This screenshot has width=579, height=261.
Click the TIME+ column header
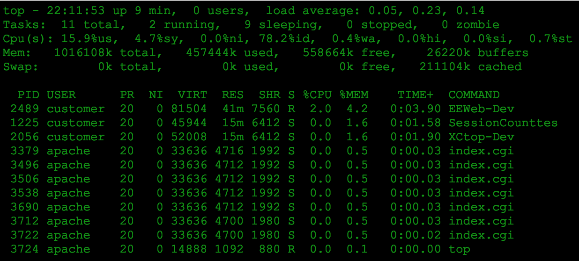[416, 94]
